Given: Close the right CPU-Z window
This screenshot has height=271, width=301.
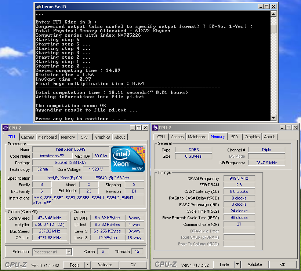Looking at the screenshot, I should click(295, 128).
